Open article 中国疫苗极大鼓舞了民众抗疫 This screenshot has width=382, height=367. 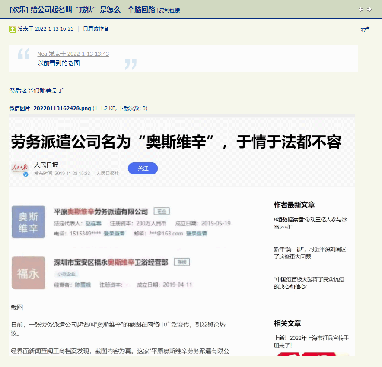coord(309,283)
